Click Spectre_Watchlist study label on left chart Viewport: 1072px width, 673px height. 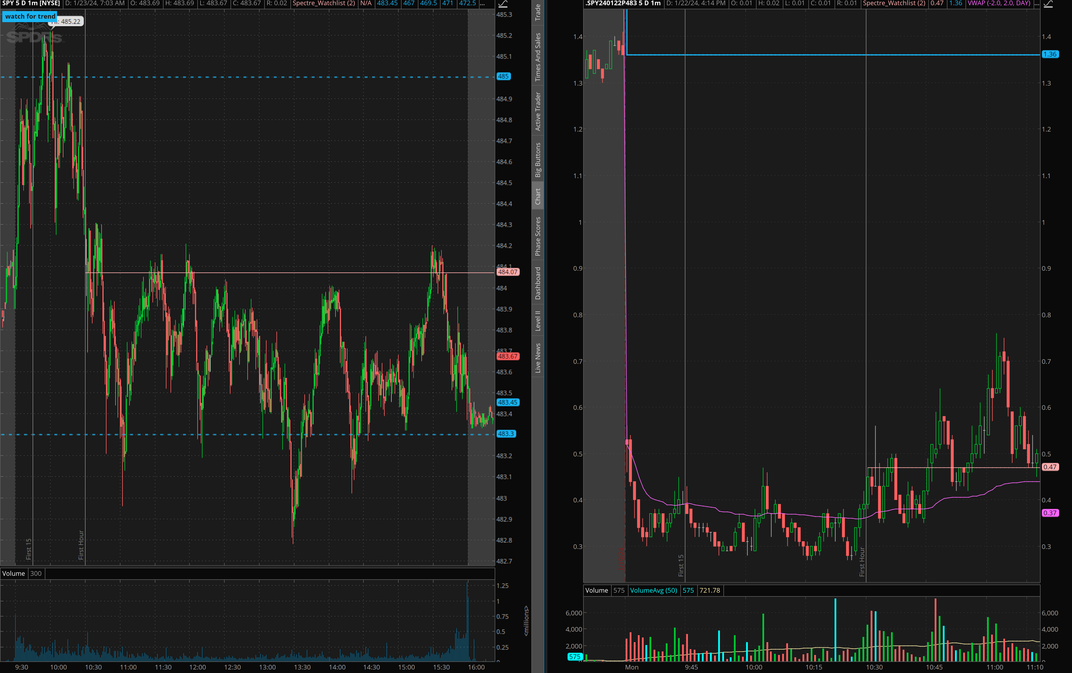click(x=323, y=3)
